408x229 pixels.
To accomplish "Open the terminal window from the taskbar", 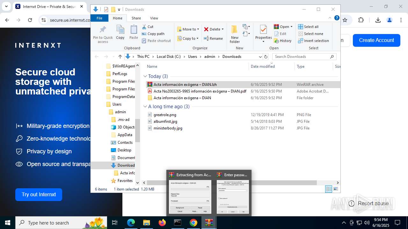I will pos(178,223).
